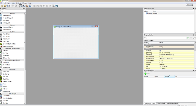Apply form layout toolbar icon
Viewport: 196px width, 106px height.
coord(50,6)
